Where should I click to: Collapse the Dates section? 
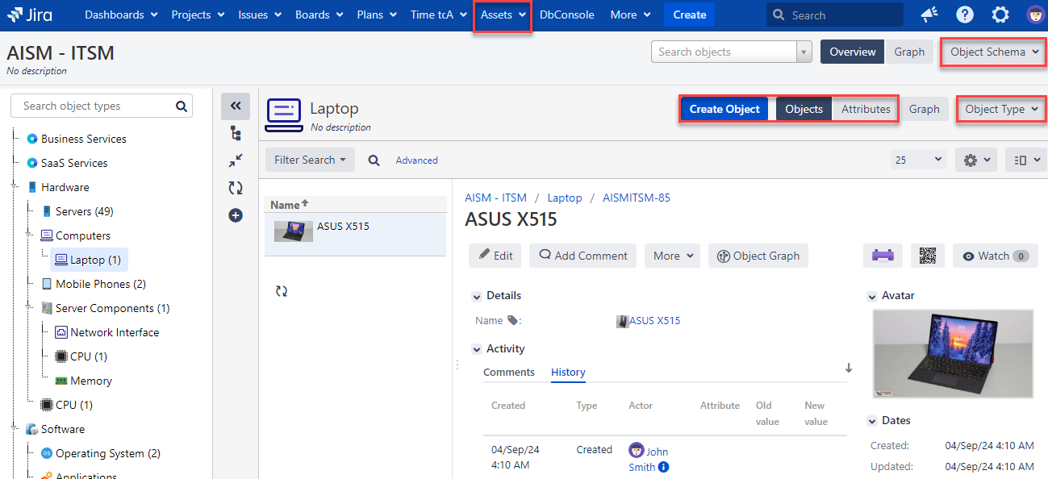click(872, 421)
